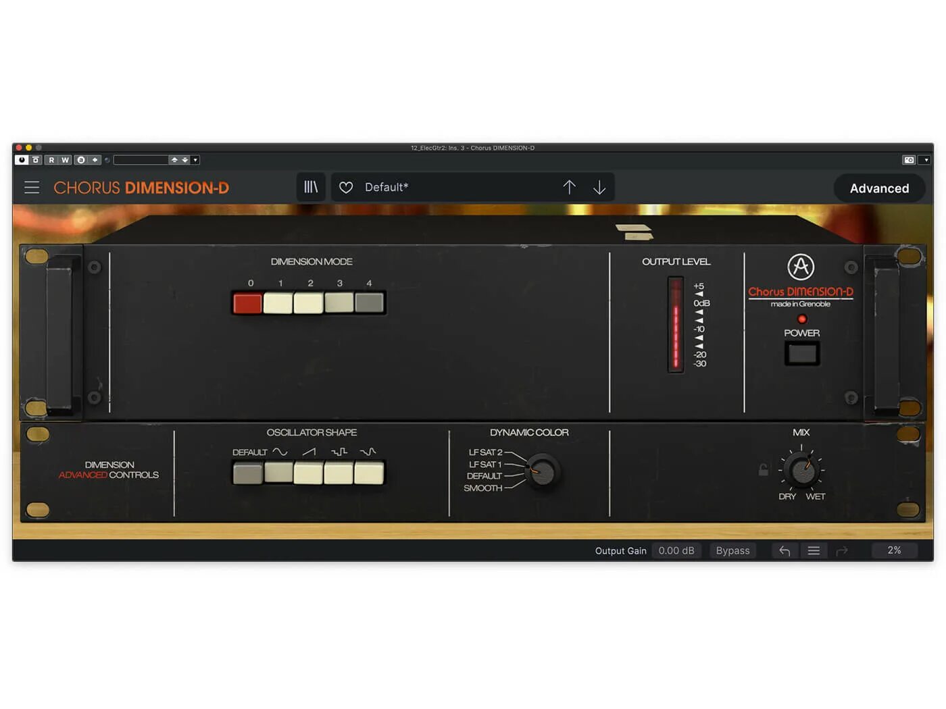This screenshot has height=709, width=946.
Task: Open the hamburger main menu
Action: [32, 188]
